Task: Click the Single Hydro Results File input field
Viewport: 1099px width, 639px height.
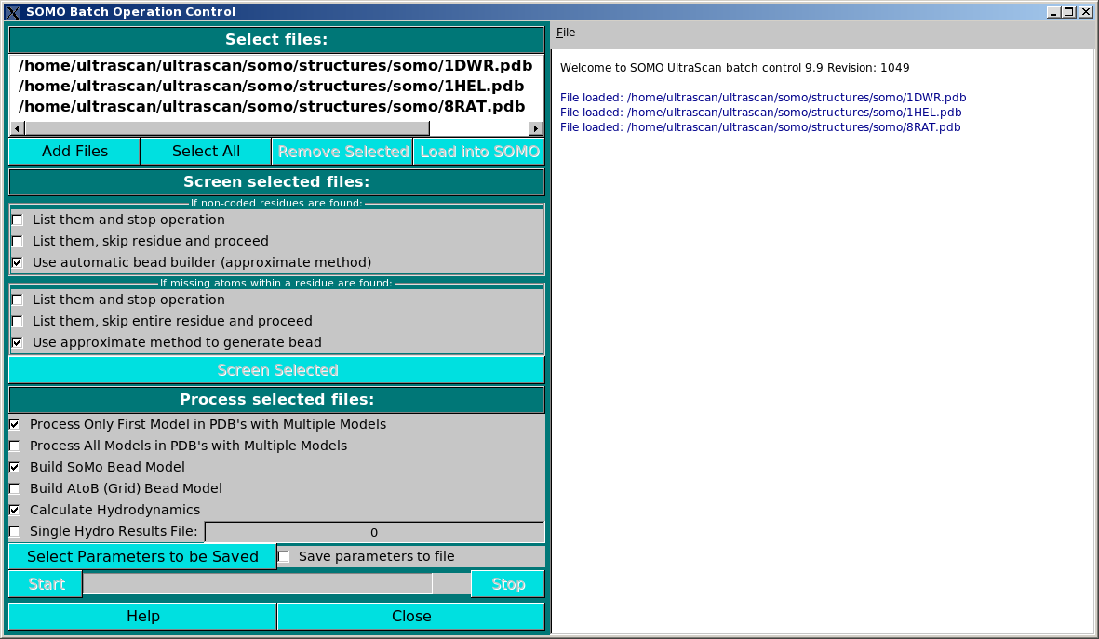Action: [374, 531]
